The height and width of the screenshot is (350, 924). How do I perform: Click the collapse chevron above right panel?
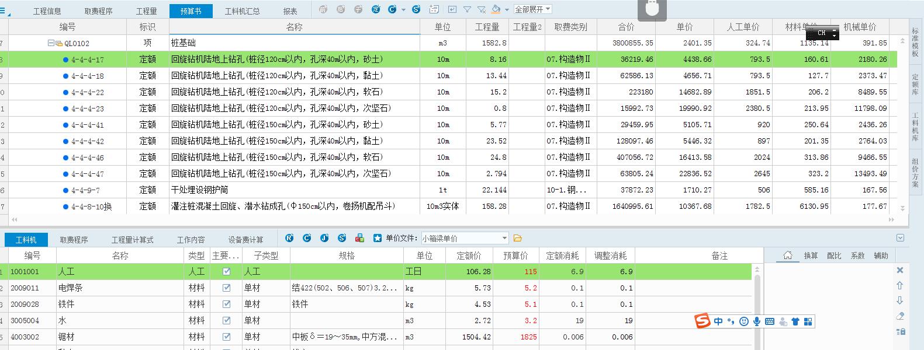pos(900,237)
